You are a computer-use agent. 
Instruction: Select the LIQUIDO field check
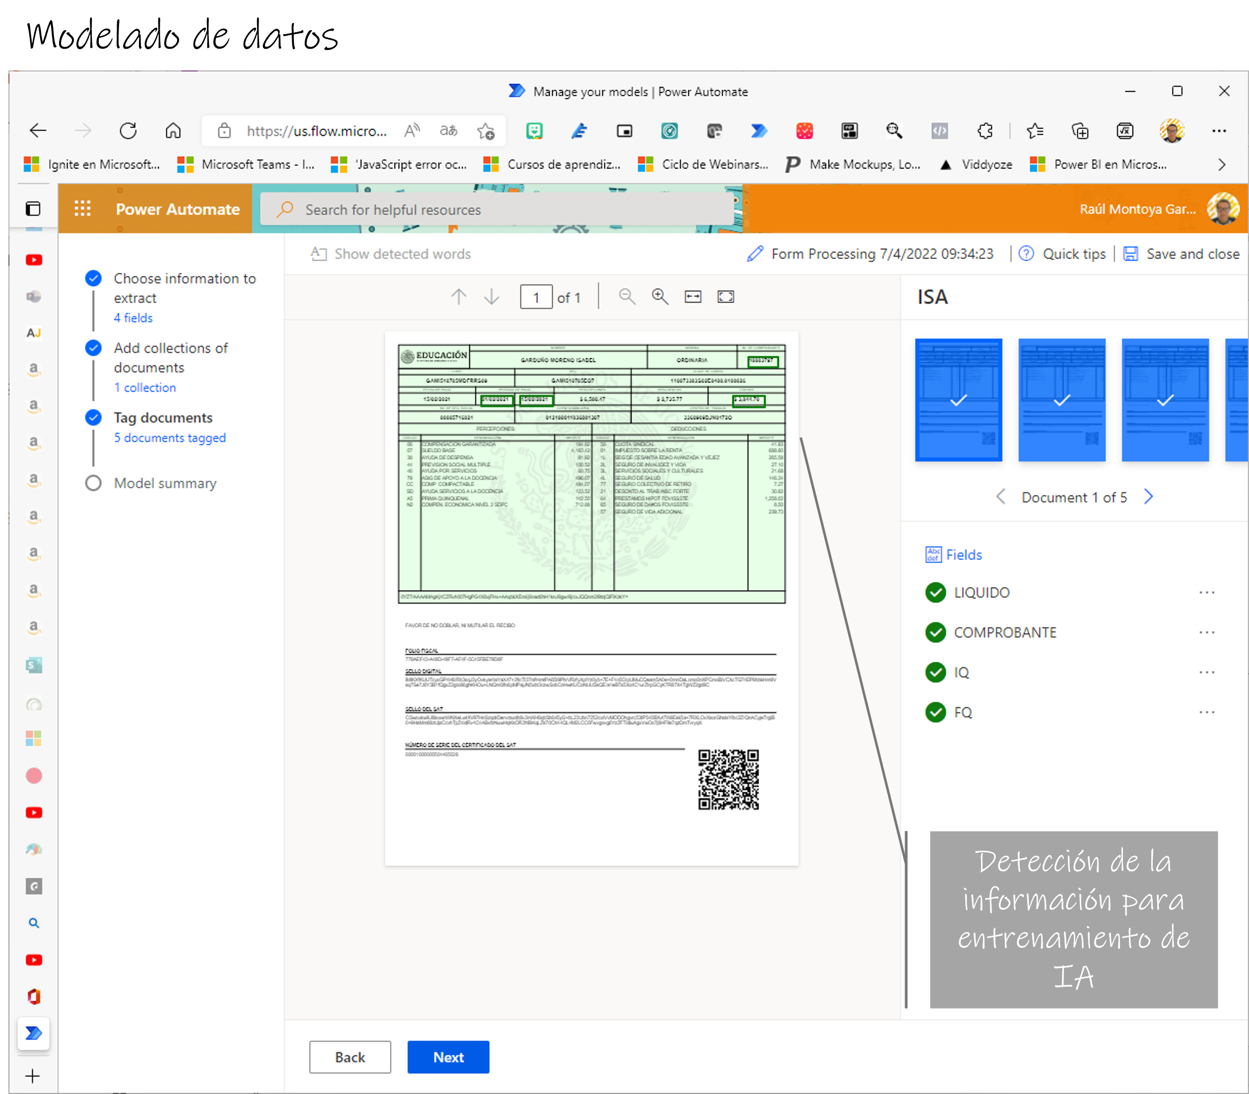(x=935, y=592)
